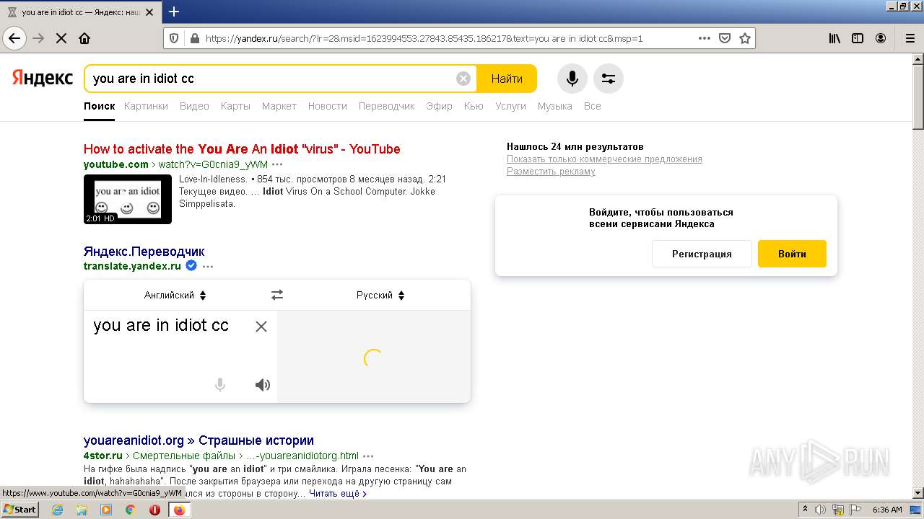Show hidden system tray icons
Screen dimensions: 924x519
(x=805, y=510)
